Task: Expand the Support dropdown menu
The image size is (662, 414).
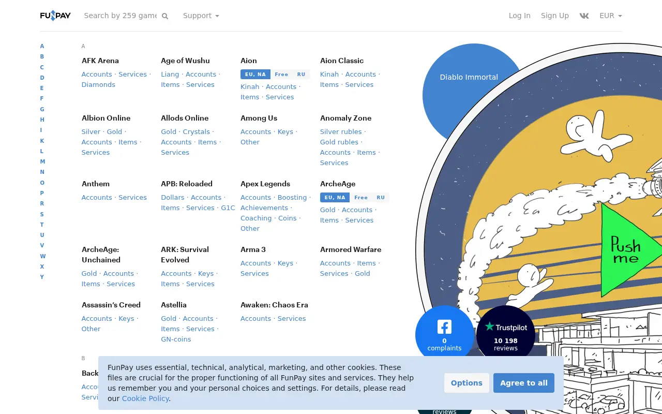Action: tap(201, 16)
